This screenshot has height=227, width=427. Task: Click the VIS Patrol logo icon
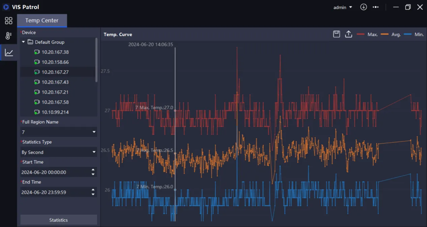[x=6, y=7]
